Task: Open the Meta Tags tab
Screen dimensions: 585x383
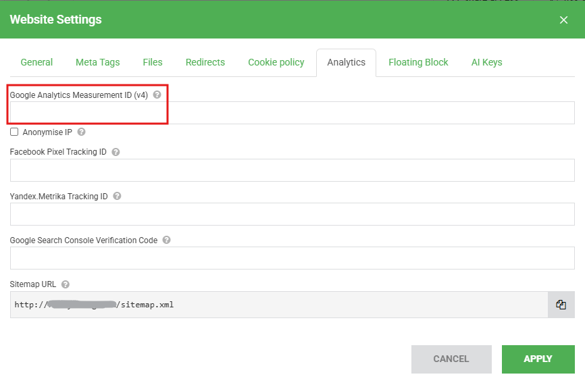Action: [97, 62]
